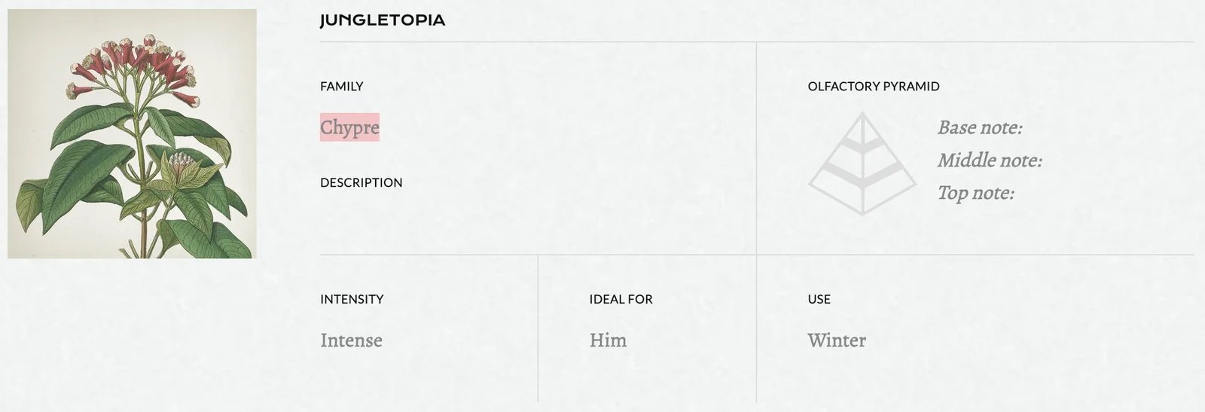
Task: Select the highlighted Chypre family text
Action: pos(349,127)
